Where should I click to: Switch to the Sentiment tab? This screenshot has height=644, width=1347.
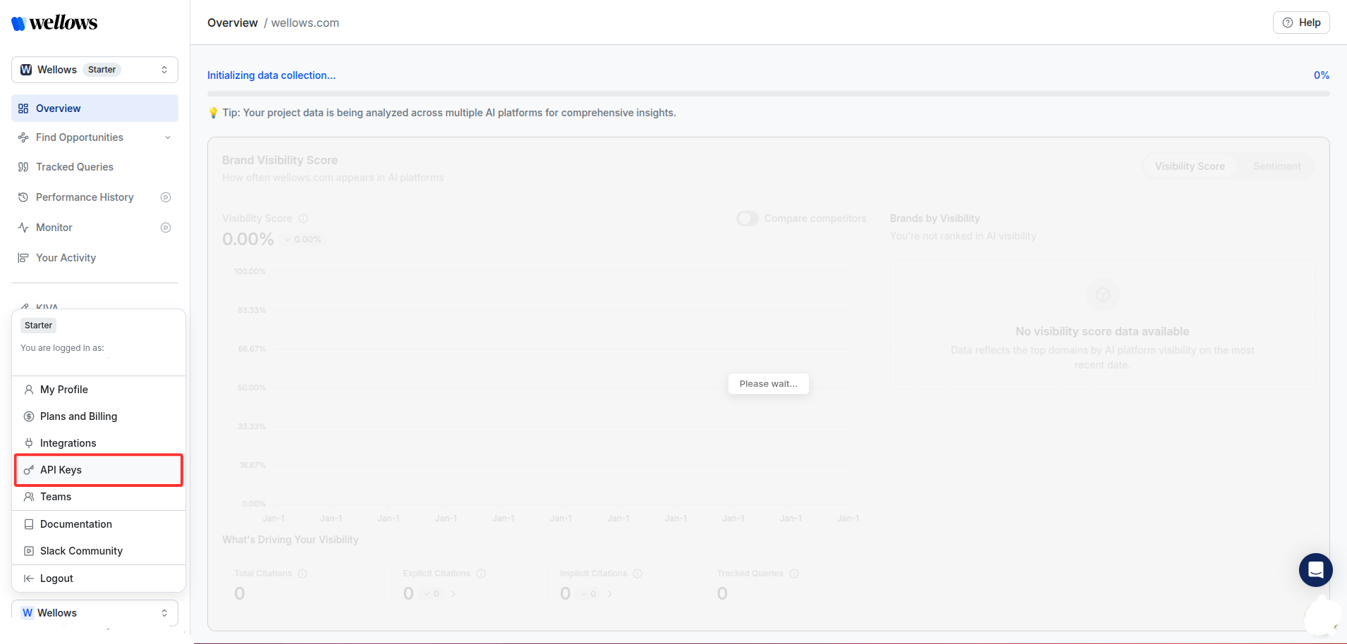[x=1276, y=166]
